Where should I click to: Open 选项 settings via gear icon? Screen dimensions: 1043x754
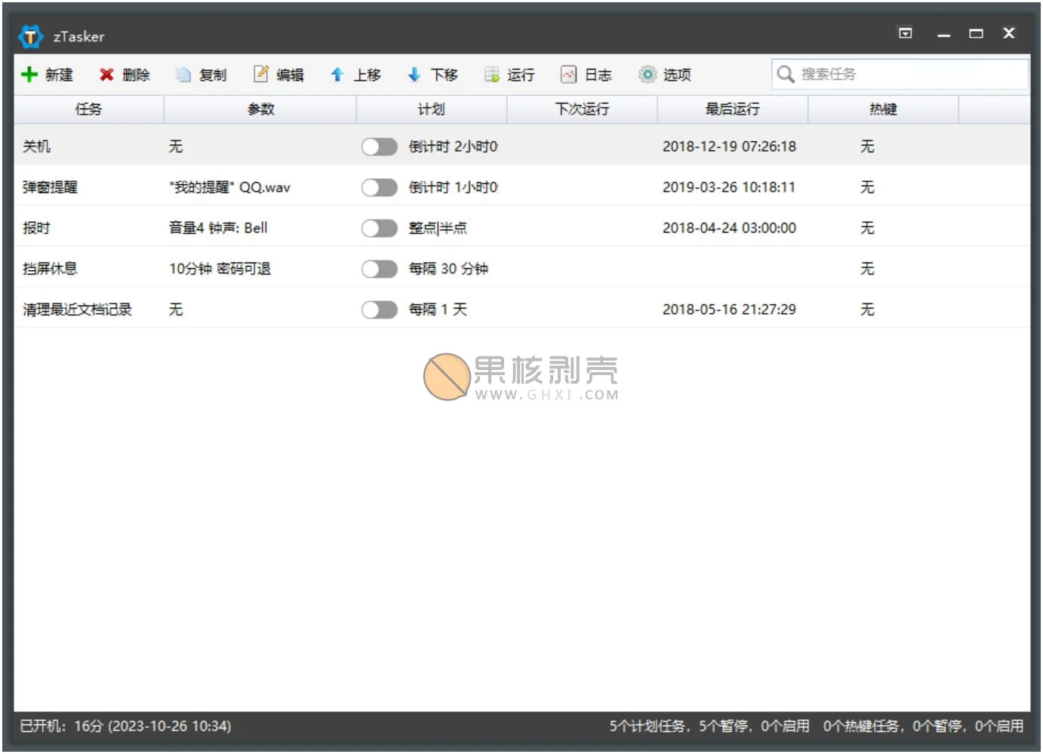[647, 74]
